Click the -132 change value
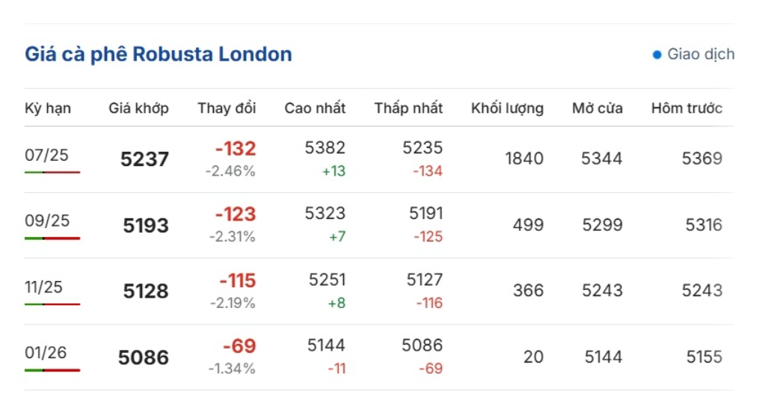771x394 pixels. point(236,148)
